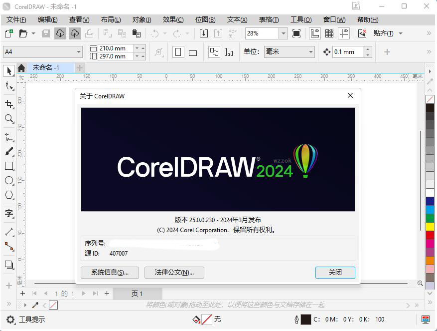Click the Save disk icon
This screenshot has height=331, width=437.
pyautogui.click(x=46, y=33)
